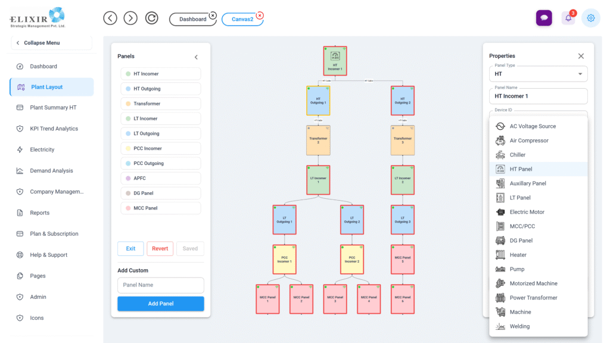This screenshot has width=610, height=343.
Task: Close the Canvas2 tab
Action: [260, 15]
